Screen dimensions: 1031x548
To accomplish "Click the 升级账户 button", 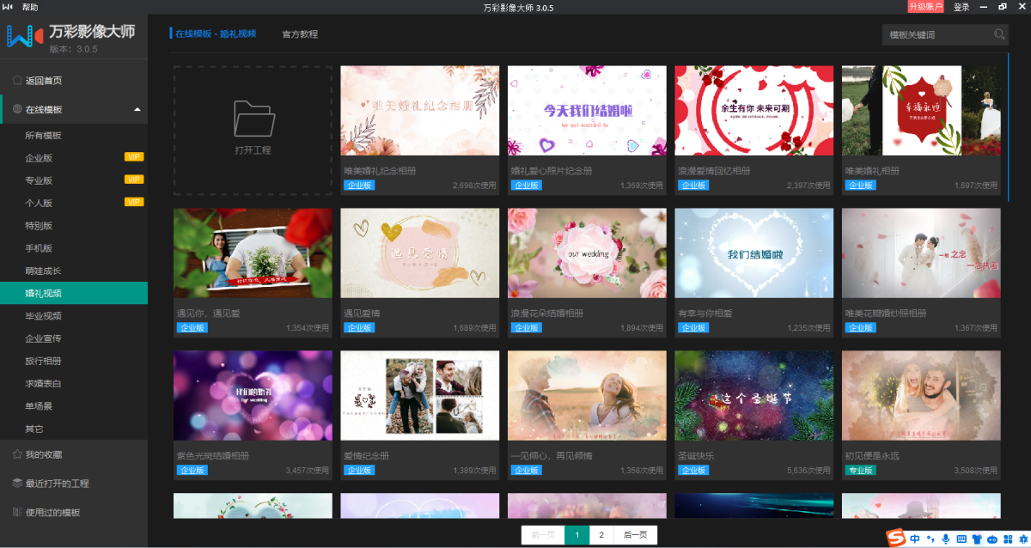I will point(925,7).
